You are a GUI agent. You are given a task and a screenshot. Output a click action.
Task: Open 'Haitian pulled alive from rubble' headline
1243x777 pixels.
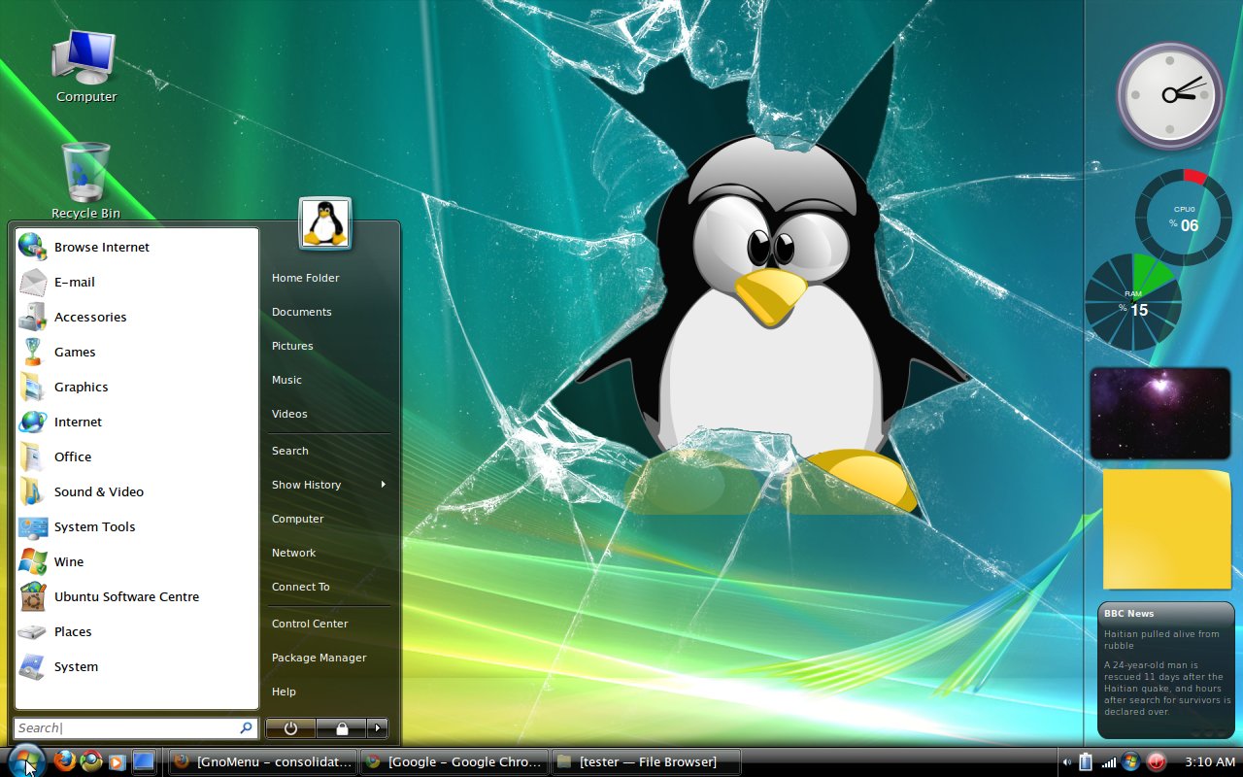coord(1161,639)
